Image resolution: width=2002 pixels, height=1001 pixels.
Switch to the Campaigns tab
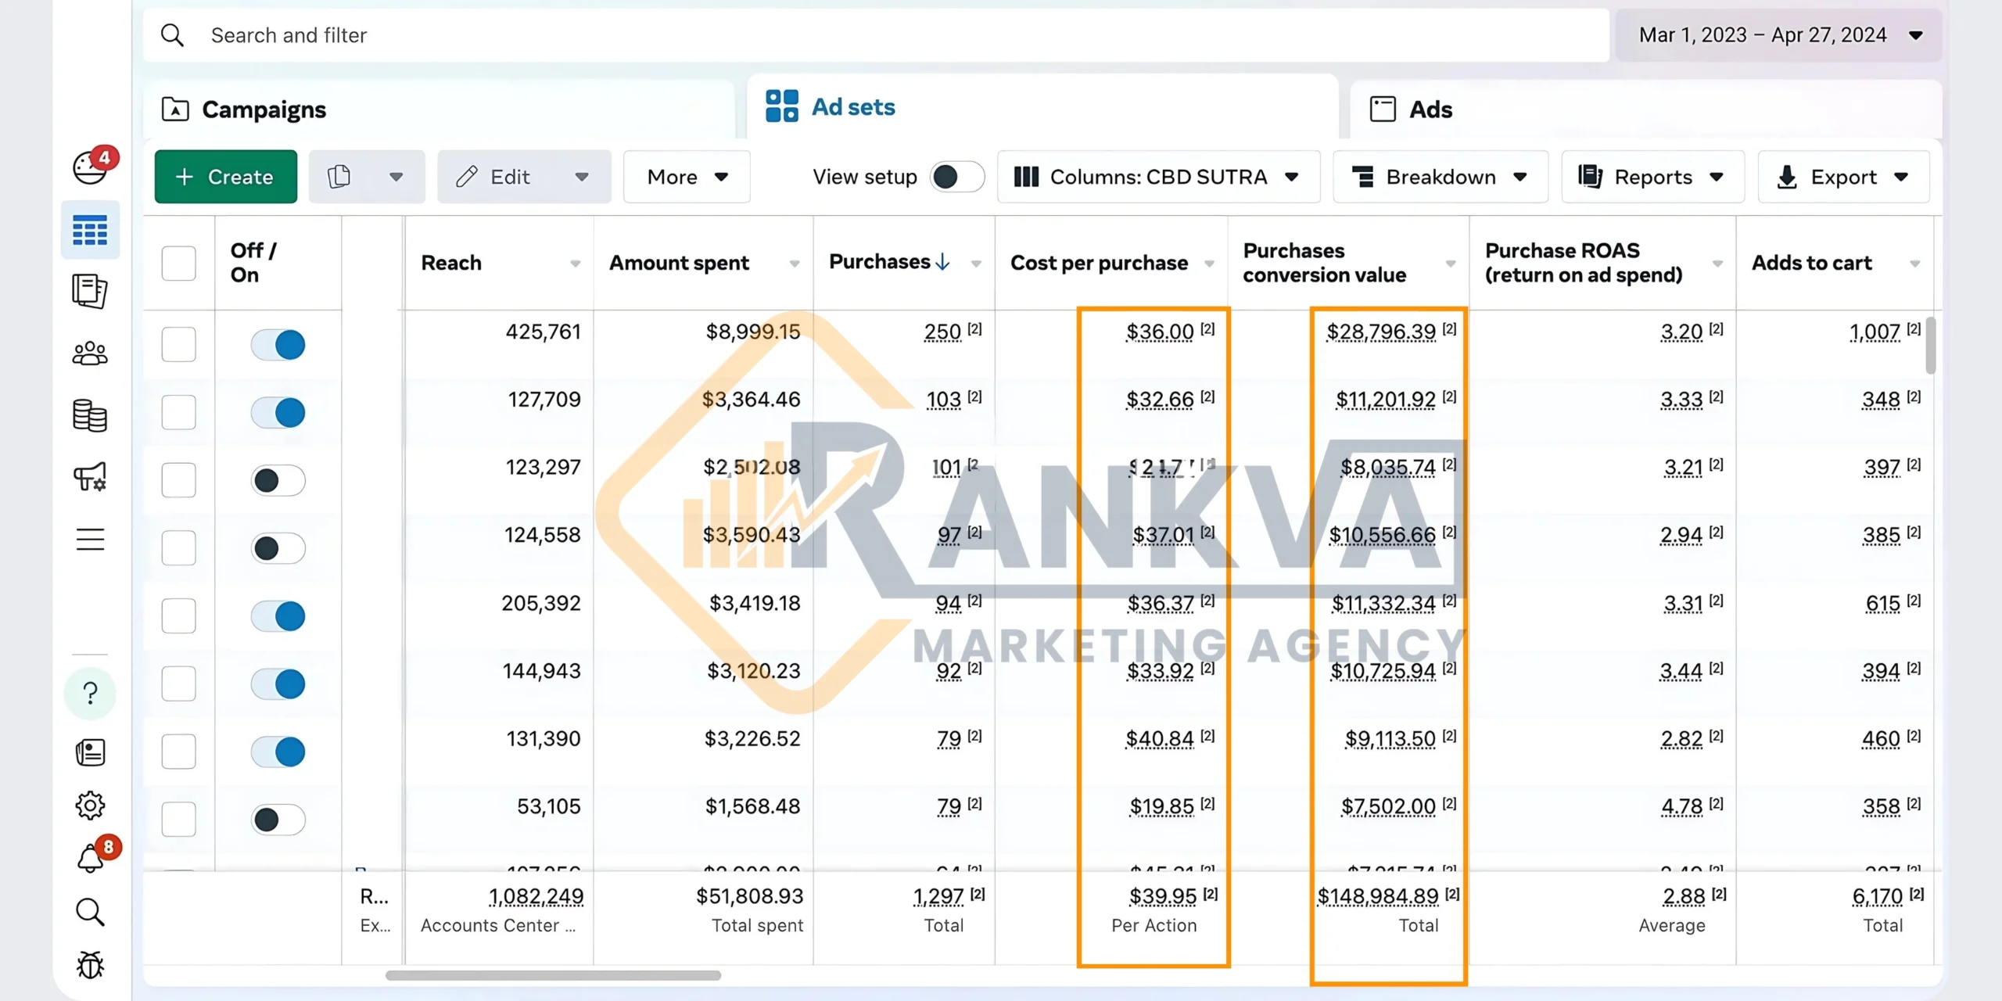(264, 109)
